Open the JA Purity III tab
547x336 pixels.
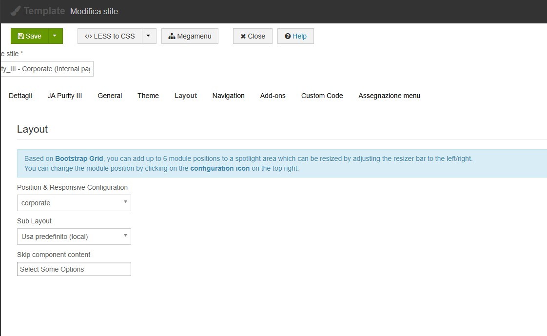click(x=65, y=96)
